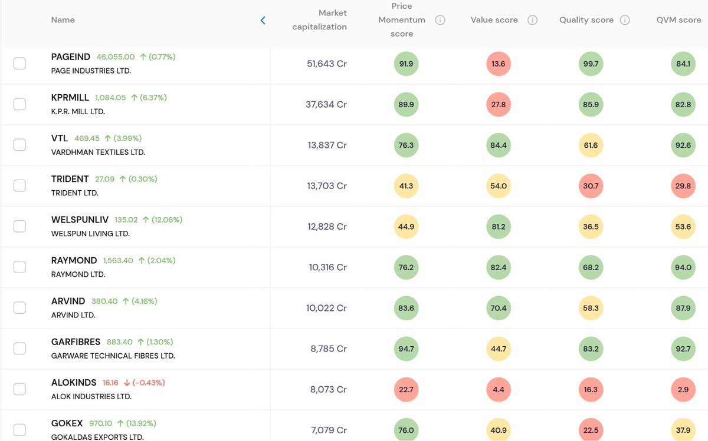Click TRIDENT QVM score 29.8 badge
Screen dimensions: 708x441
[x=683, y=185]
